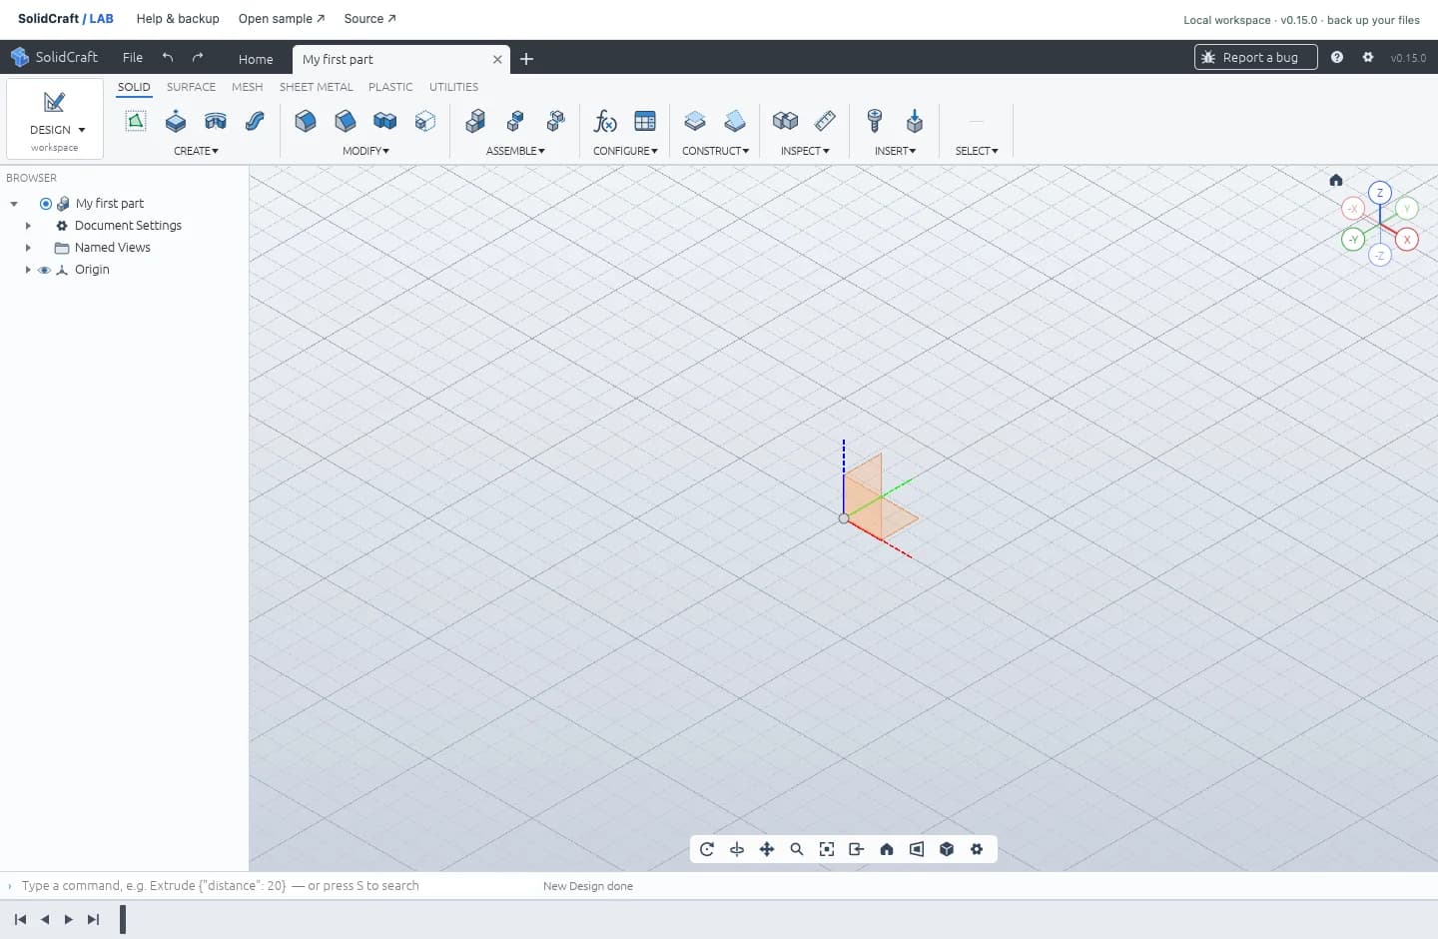Open the Source external link

click(x=369, y=19)
